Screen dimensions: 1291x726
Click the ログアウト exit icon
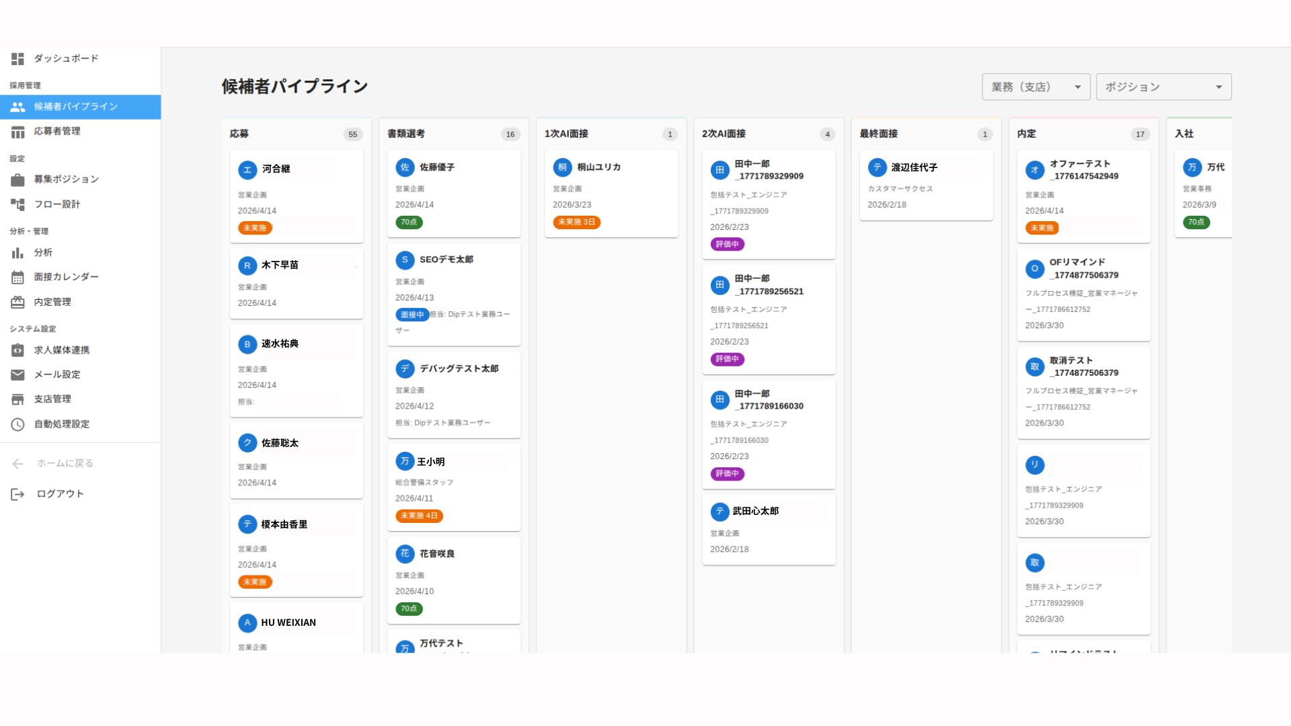tap(17, 495)
